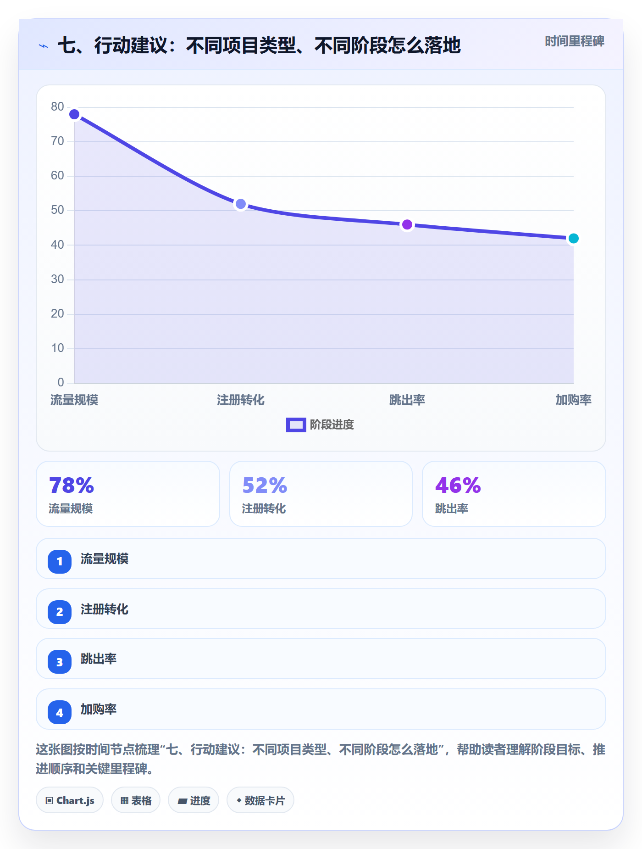642x849 pixels.
Task: Click the number 4 badge for 加购率
Action: tap(60, 712)
